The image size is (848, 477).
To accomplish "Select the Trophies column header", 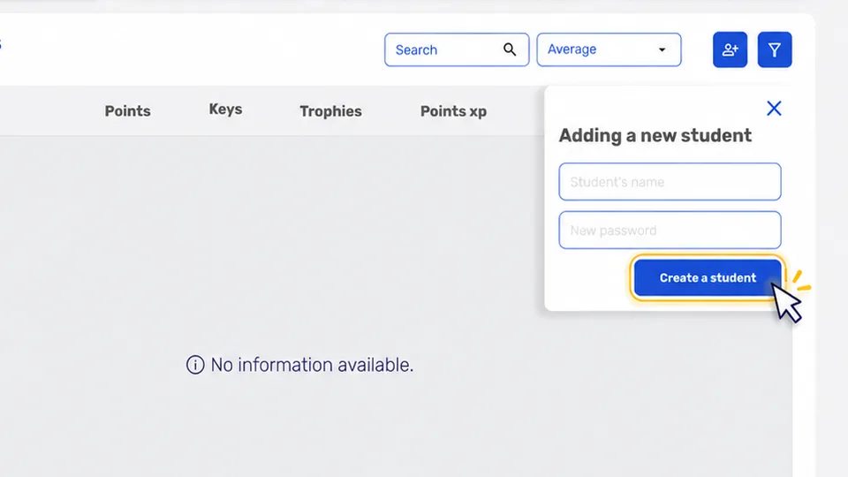I will [331, 111].
